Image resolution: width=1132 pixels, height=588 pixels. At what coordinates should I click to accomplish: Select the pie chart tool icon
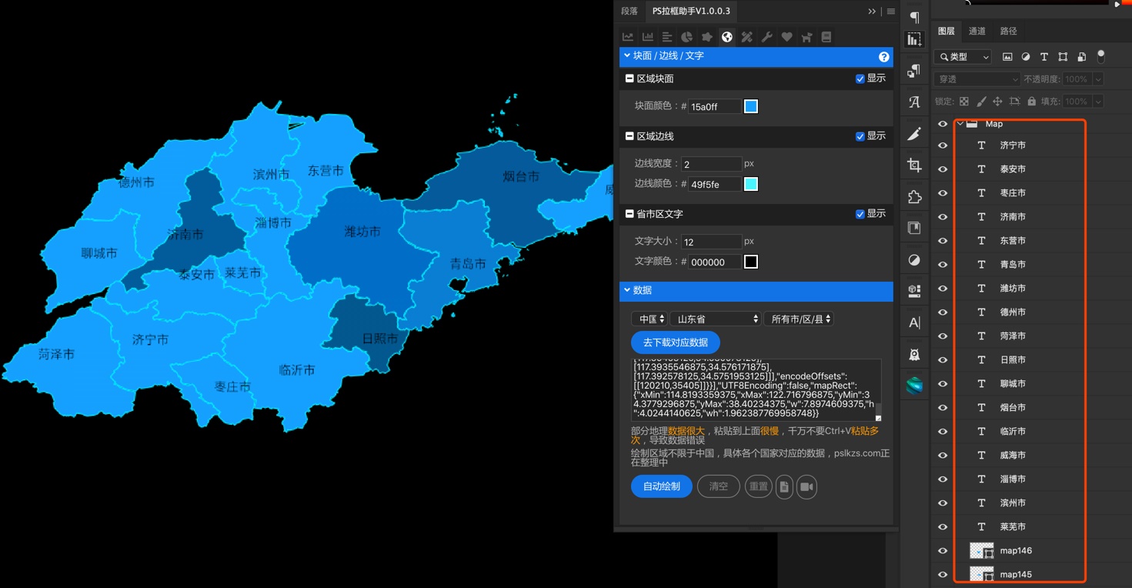point(686,37)
